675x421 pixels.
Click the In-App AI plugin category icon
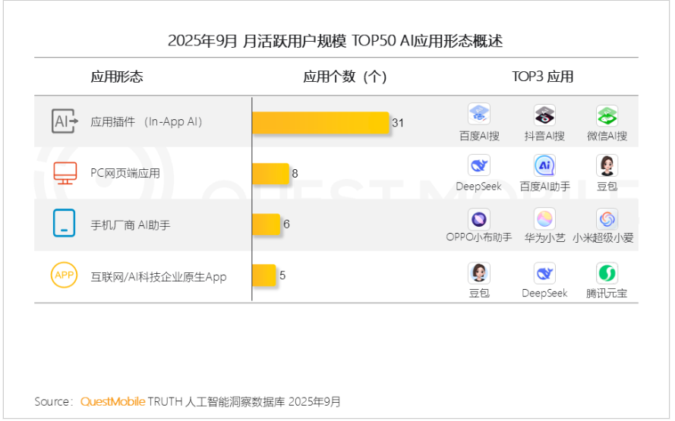point(65,121)
